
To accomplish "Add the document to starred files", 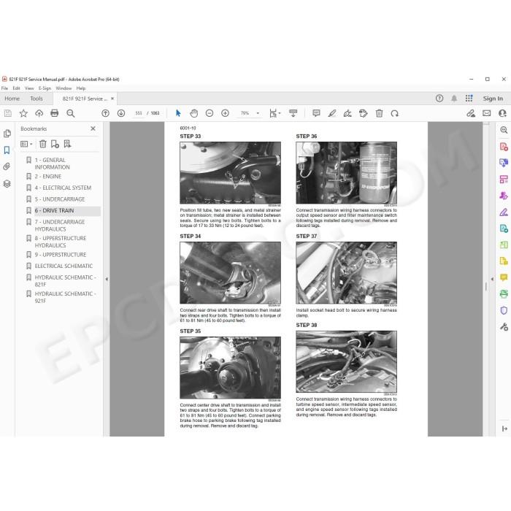I will click(23, 113).
